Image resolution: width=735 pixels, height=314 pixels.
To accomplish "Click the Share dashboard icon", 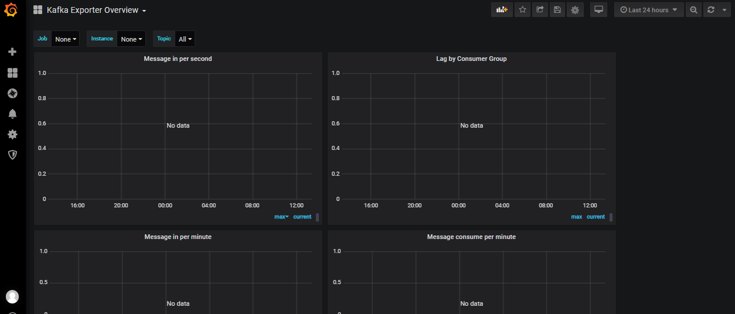I will [x=540, y=9].
